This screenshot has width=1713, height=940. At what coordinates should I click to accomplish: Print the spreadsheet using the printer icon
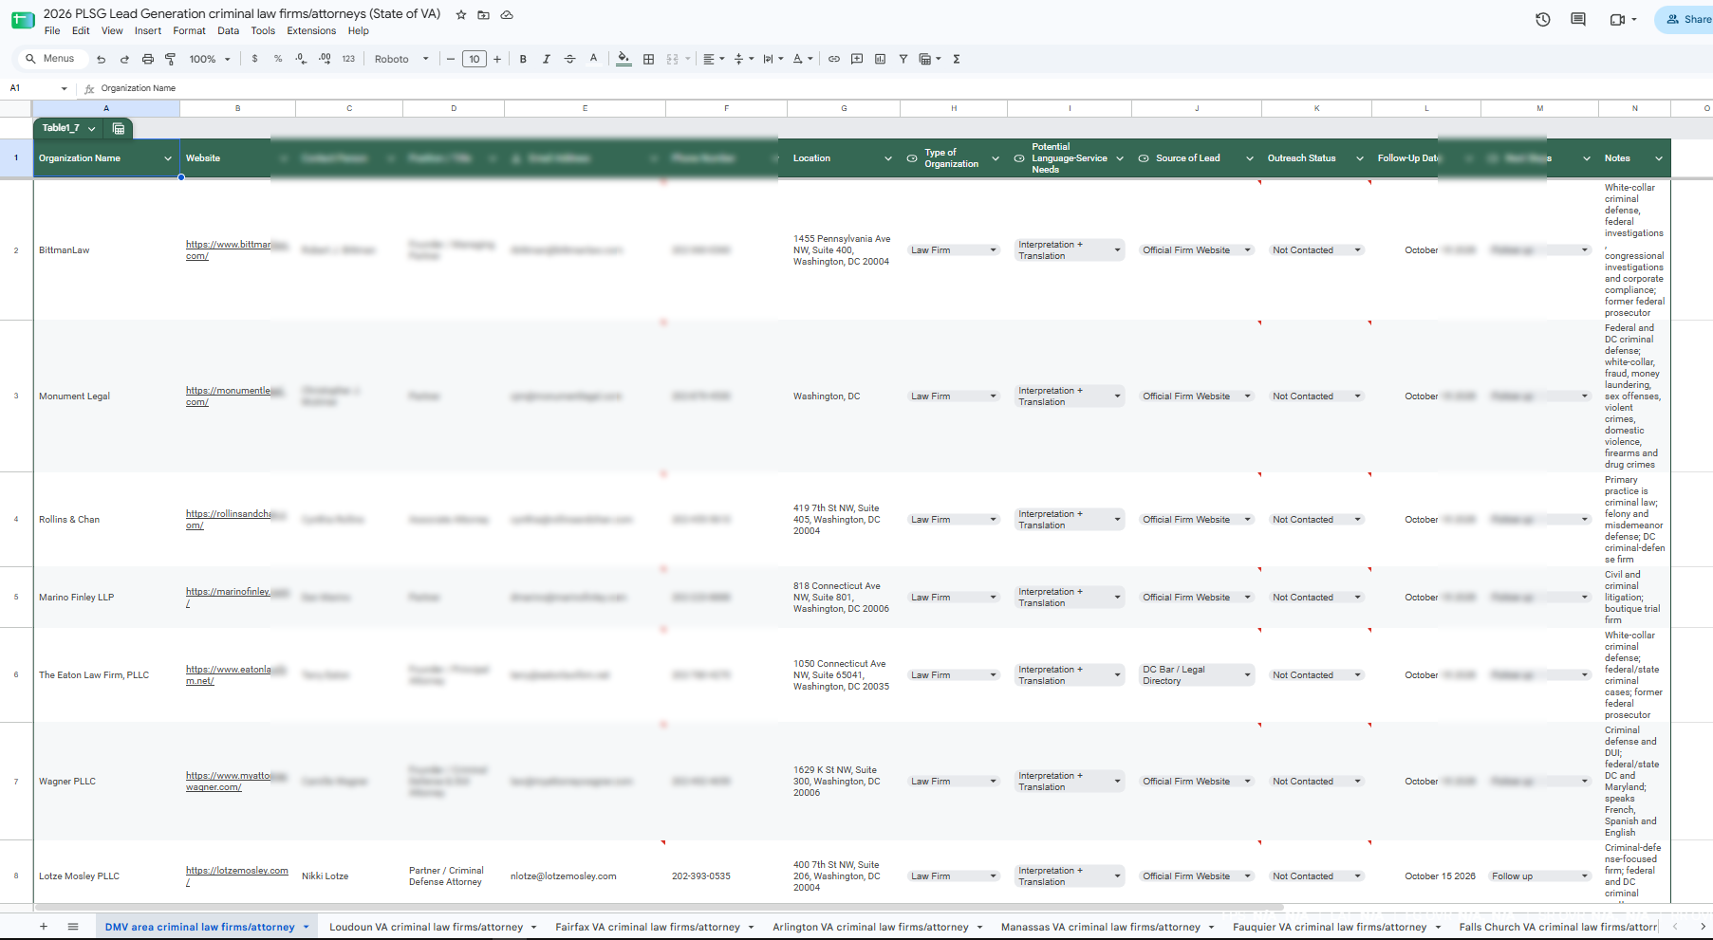(147, 59)
